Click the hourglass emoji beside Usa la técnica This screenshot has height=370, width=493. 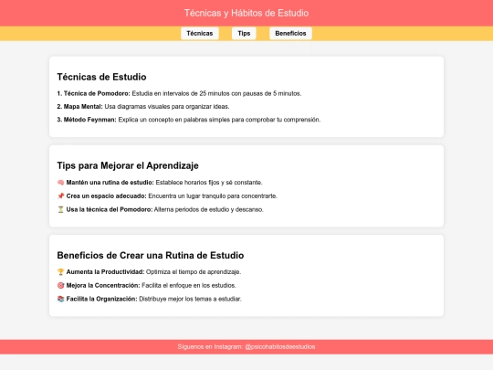click(x=60, y=209)
